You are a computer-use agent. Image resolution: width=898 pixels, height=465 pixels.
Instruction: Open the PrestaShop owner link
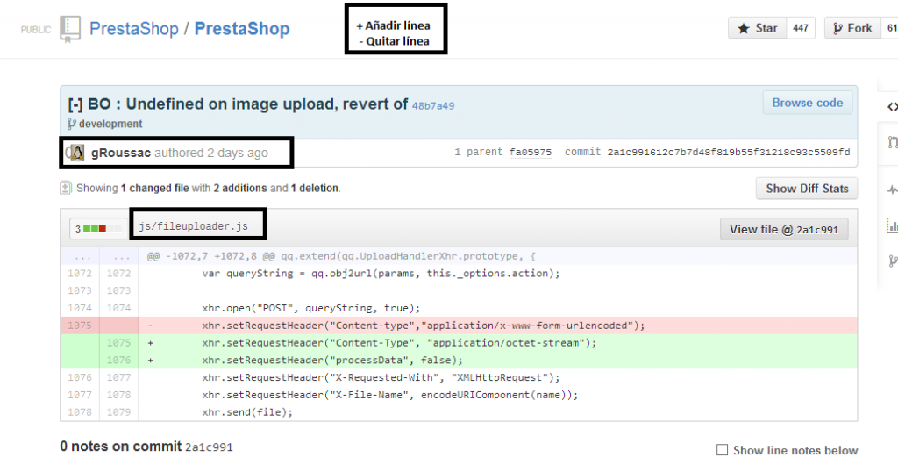pos(133,29)
